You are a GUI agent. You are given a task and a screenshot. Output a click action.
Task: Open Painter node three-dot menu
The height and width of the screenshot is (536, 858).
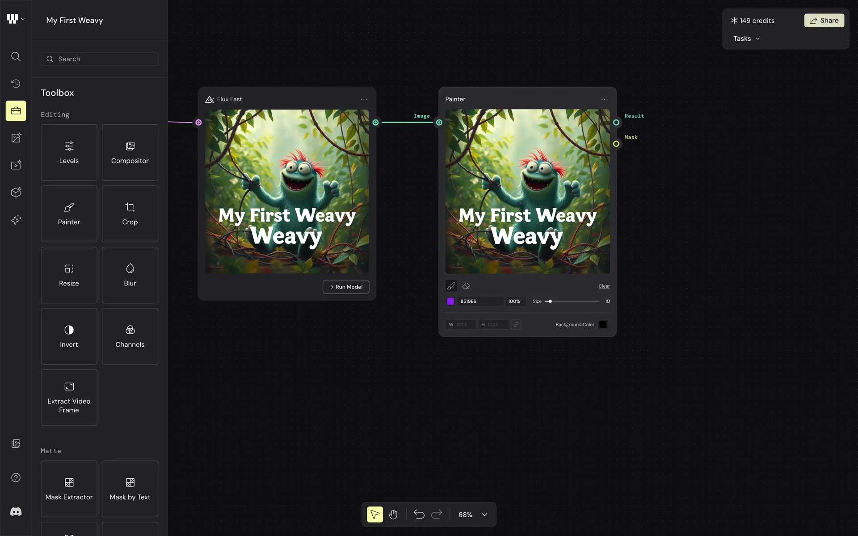(604, 99)
